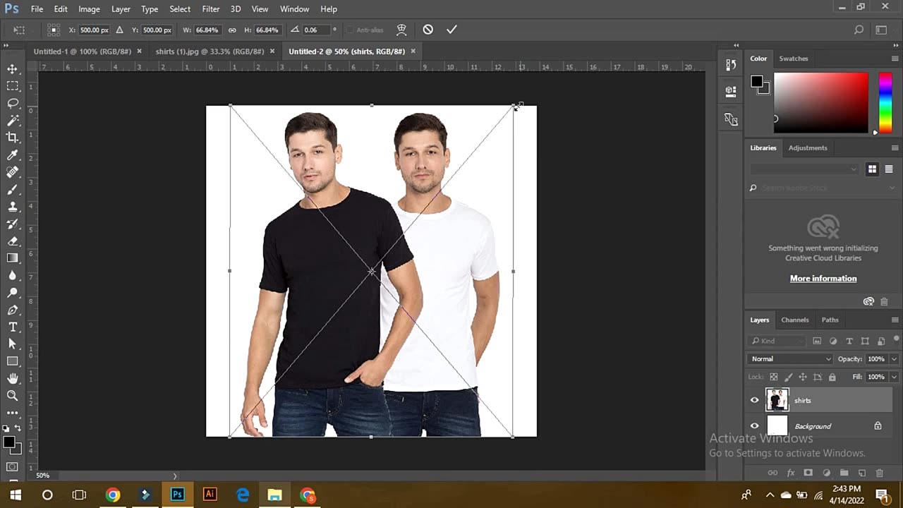
Task: Add a layer mask icon
Action: pyautogui.click(x=808, y=473)
